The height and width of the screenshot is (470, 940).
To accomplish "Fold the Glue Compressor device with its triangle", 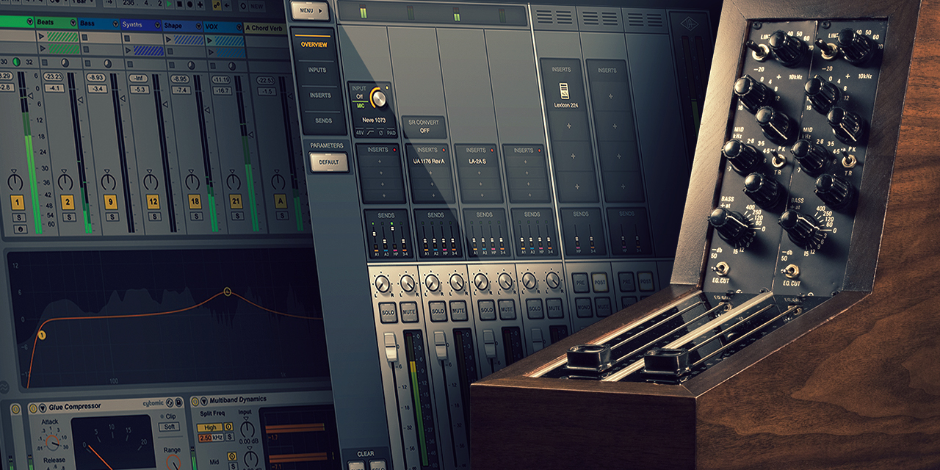I will coord(43,408).
